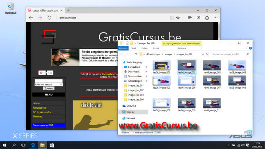
Task: Click the Zoeken in images_les_006 search field
Action: (229, 54)
